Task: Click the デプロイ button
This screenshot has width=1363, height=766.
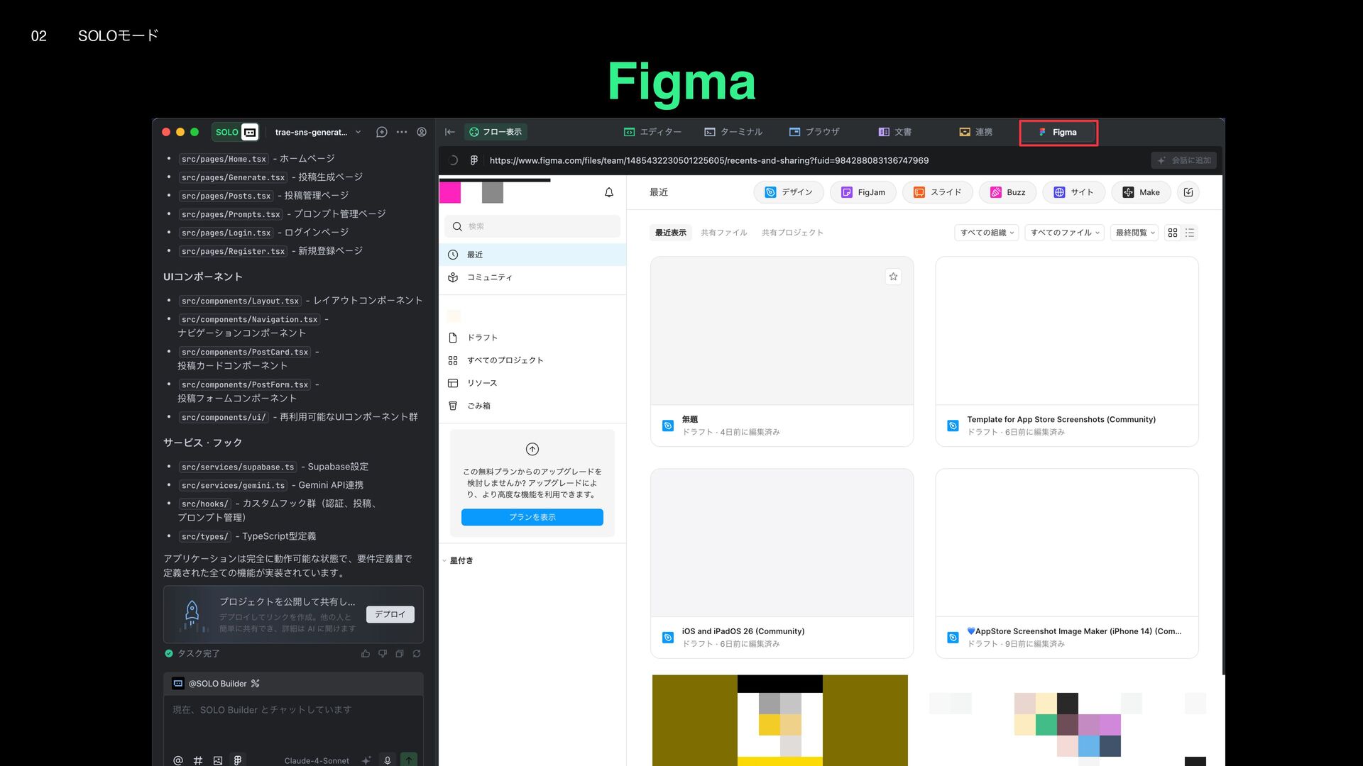Action: (390, 614)
